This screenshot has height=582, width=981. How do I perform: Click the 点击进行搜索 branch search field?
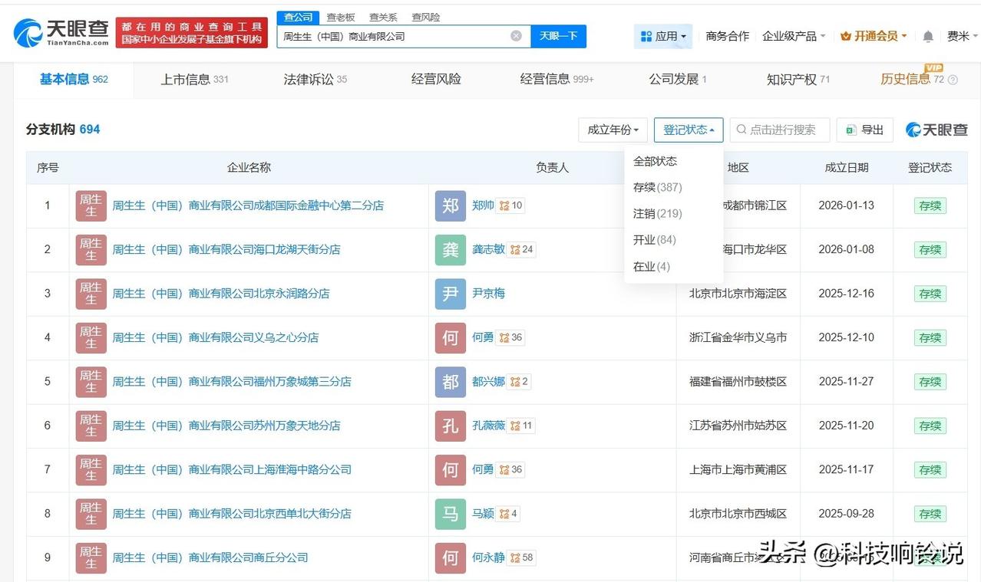[780, 130]
